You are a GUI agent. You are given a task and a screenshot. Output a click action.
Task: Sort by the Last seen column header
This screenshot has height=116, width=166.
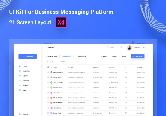point(96,67)
